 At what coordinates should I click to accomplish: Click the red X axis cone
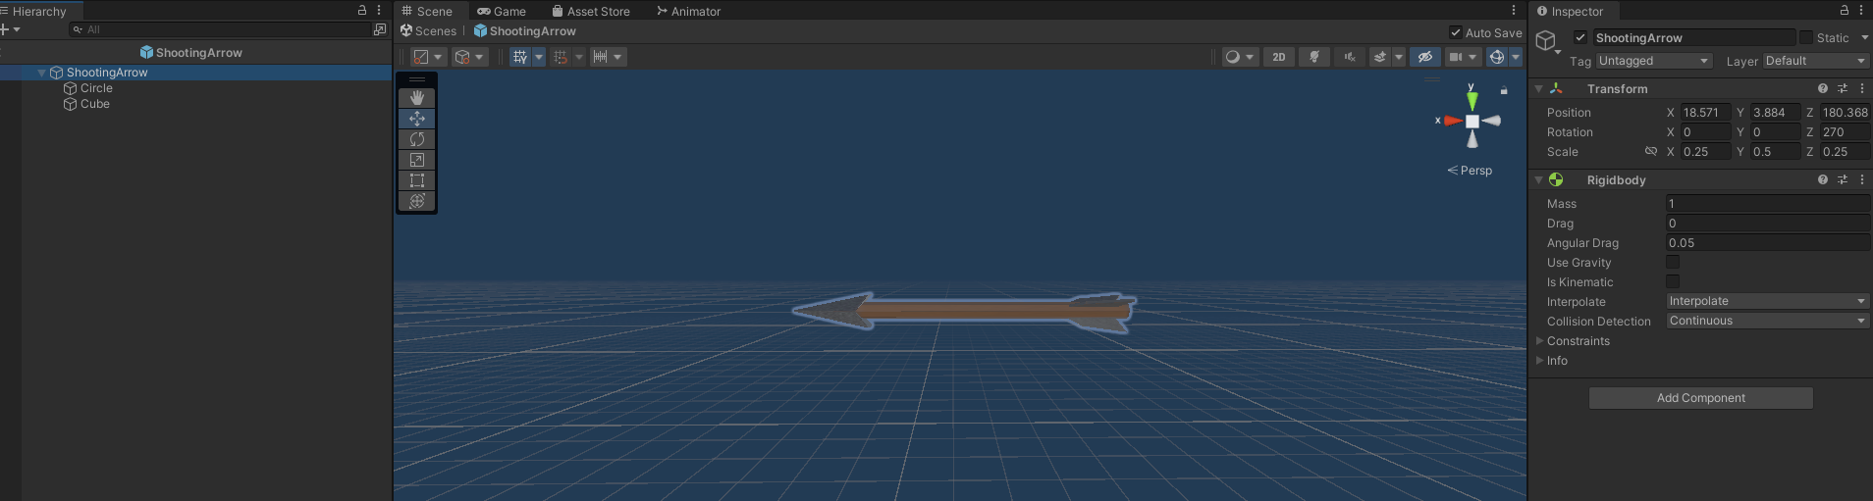pos(1453,121)
